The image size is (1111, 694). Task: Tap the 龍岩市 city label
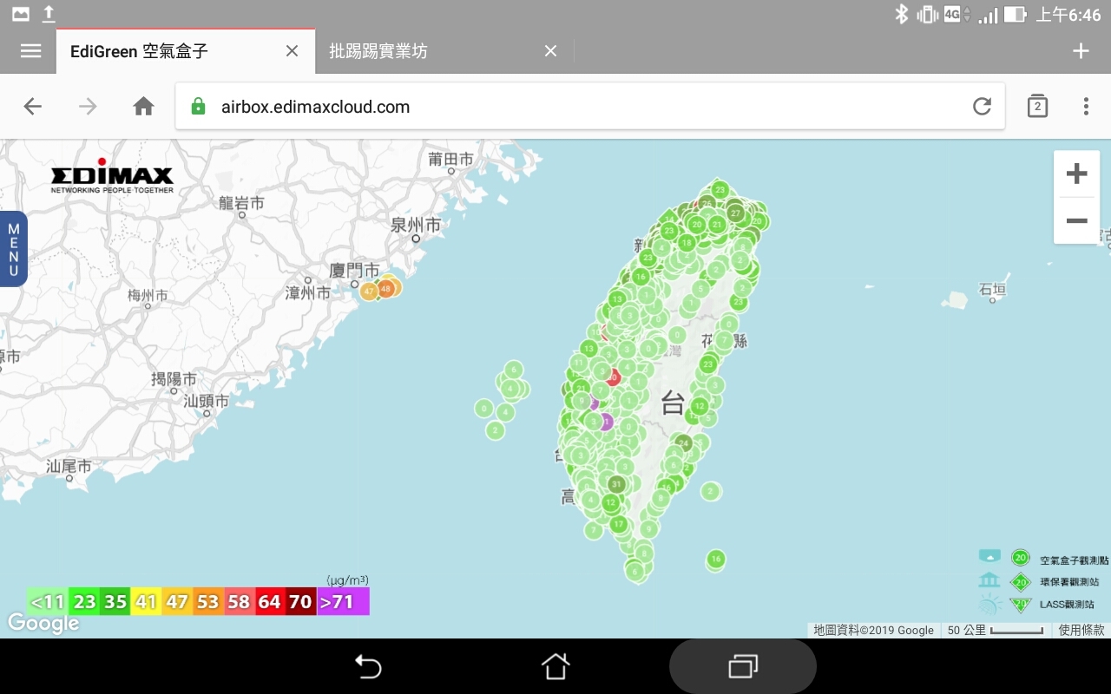(242, 203)
